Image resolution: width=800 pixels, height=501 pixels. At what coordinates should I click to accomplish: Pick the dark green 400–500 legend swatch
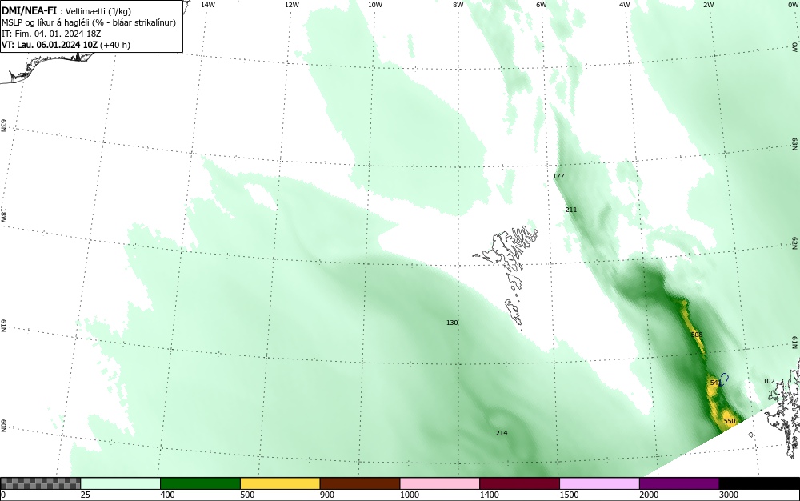pos(200,483)
